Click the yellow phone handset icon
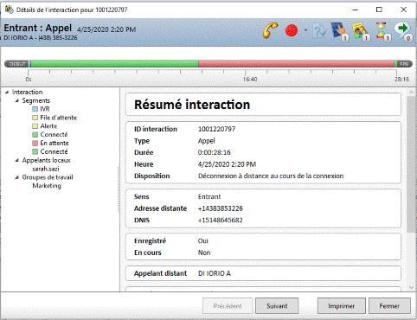 [270, 30]
